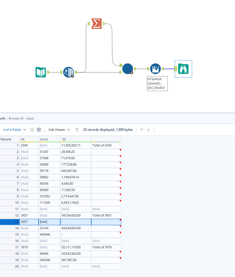Select the Summarize tool sigma icon
The height and width of the screenshot is (277, 235).
coord(96,23)
